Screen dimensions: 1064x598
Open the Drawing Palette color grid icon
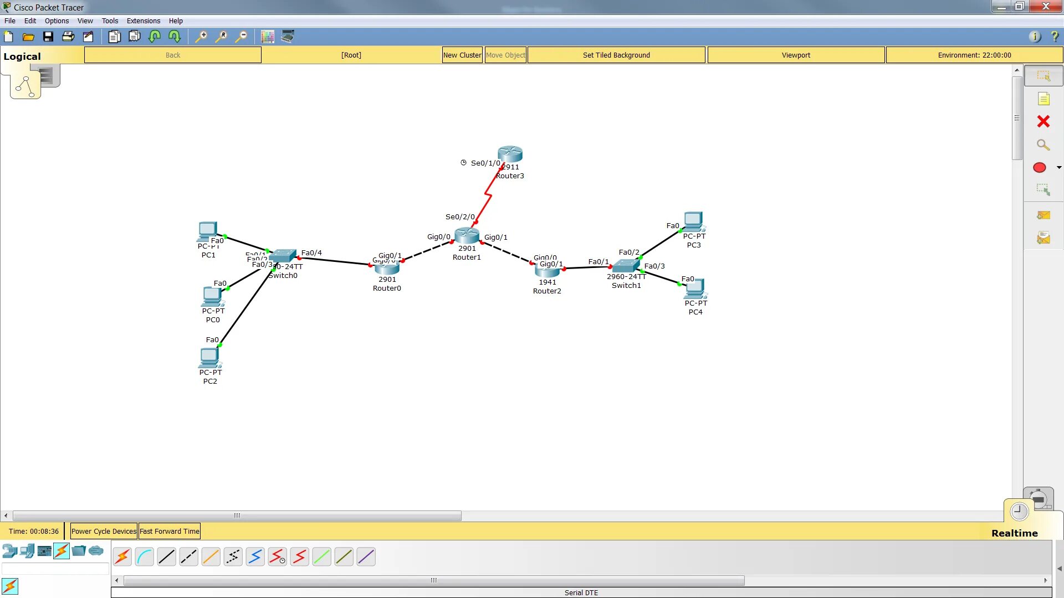point(267,37)
